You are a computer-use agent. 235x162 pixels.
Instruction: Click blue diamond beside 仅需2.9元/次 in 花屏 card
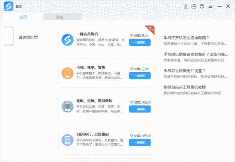pyautogui.click(x=132, y=102)
